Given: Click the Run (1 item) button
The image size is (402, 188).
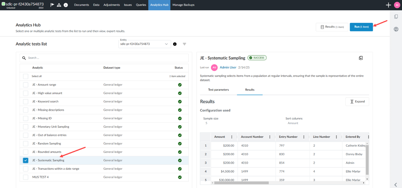Looking at the screenshot, I should tap(361, 27).
